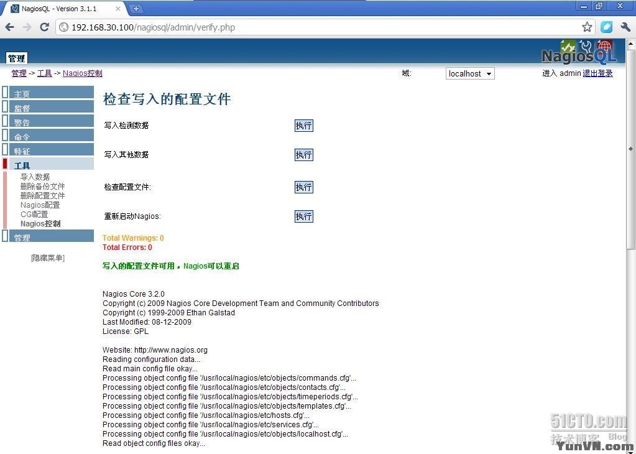Expand the 管理 sidebar menu at bottom
This screenshot has width=636, height=454.
52,236
